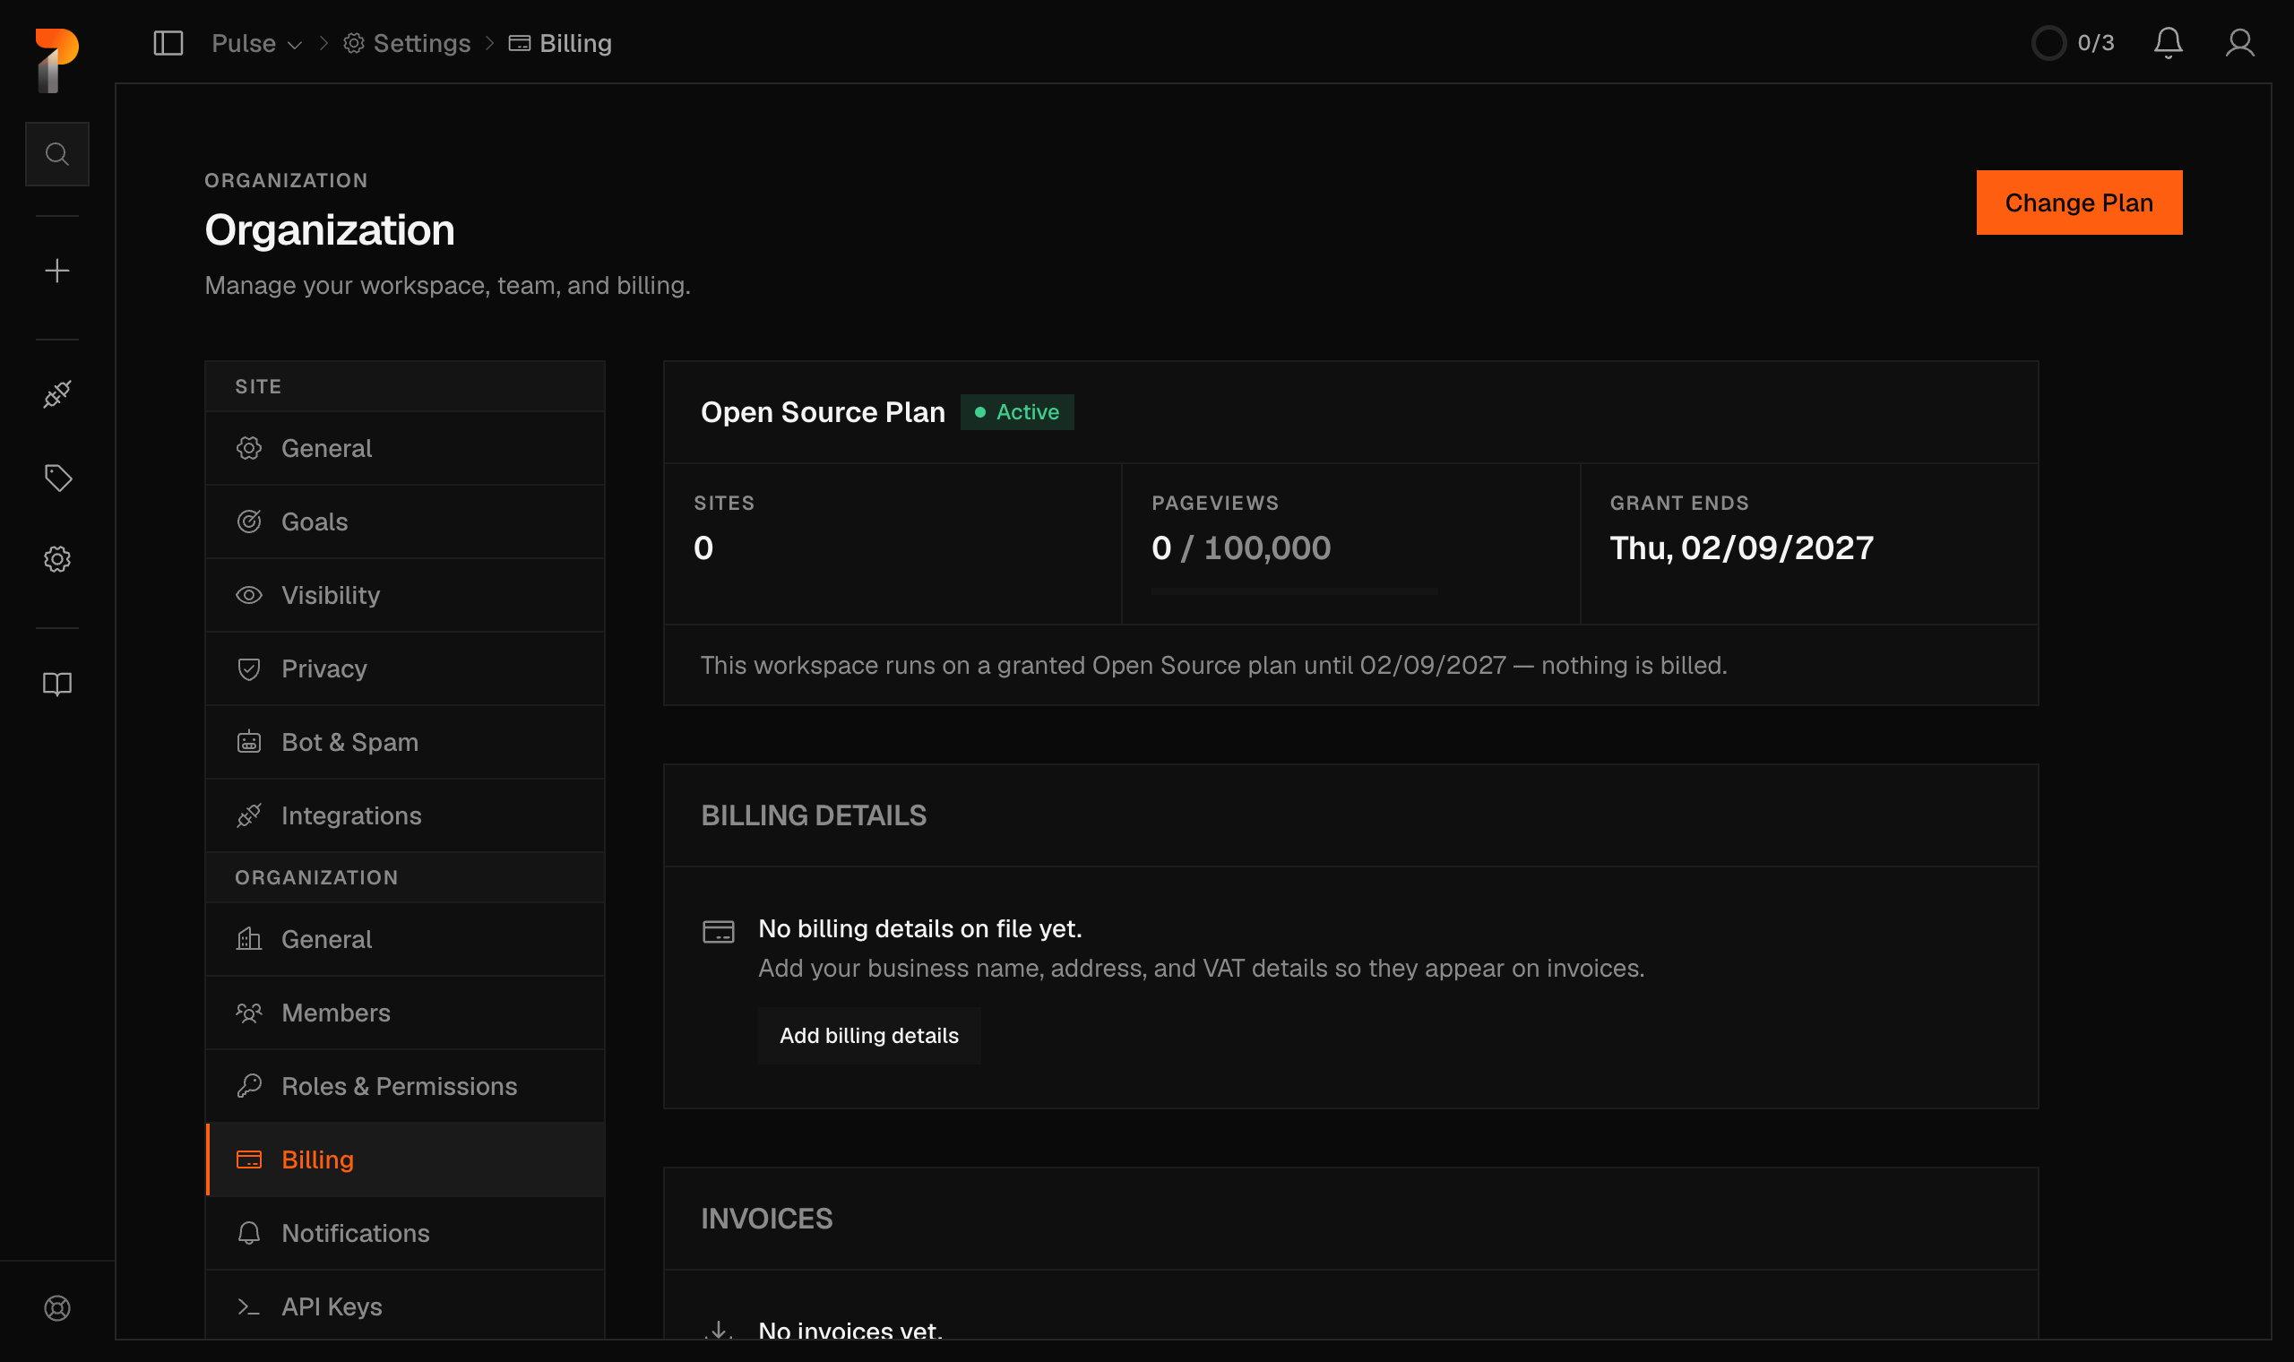The height and width of the screenshot is (1362, 2294).
Task: Click Add billing details button
Action: click(869, 1035)
